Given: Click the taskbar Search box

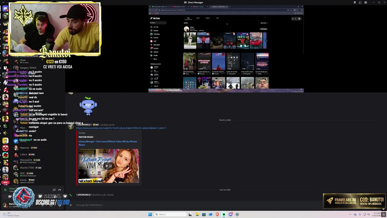Looking at the screenshot, I should pos(170,214).
